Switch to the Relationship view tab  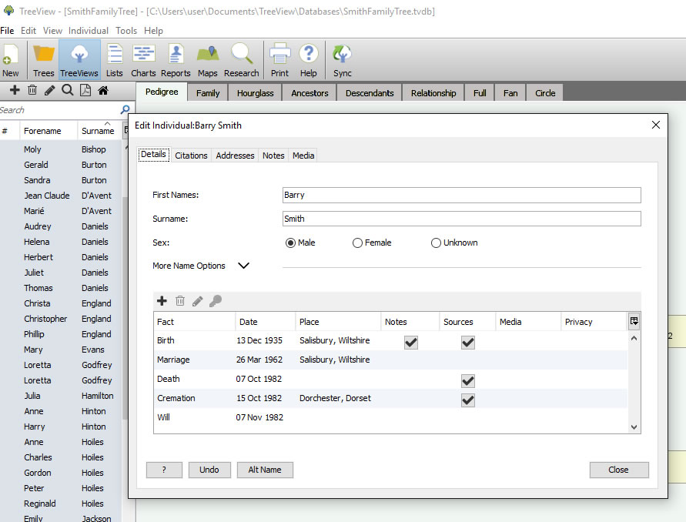pyautogui.click(x=433, y=93)
